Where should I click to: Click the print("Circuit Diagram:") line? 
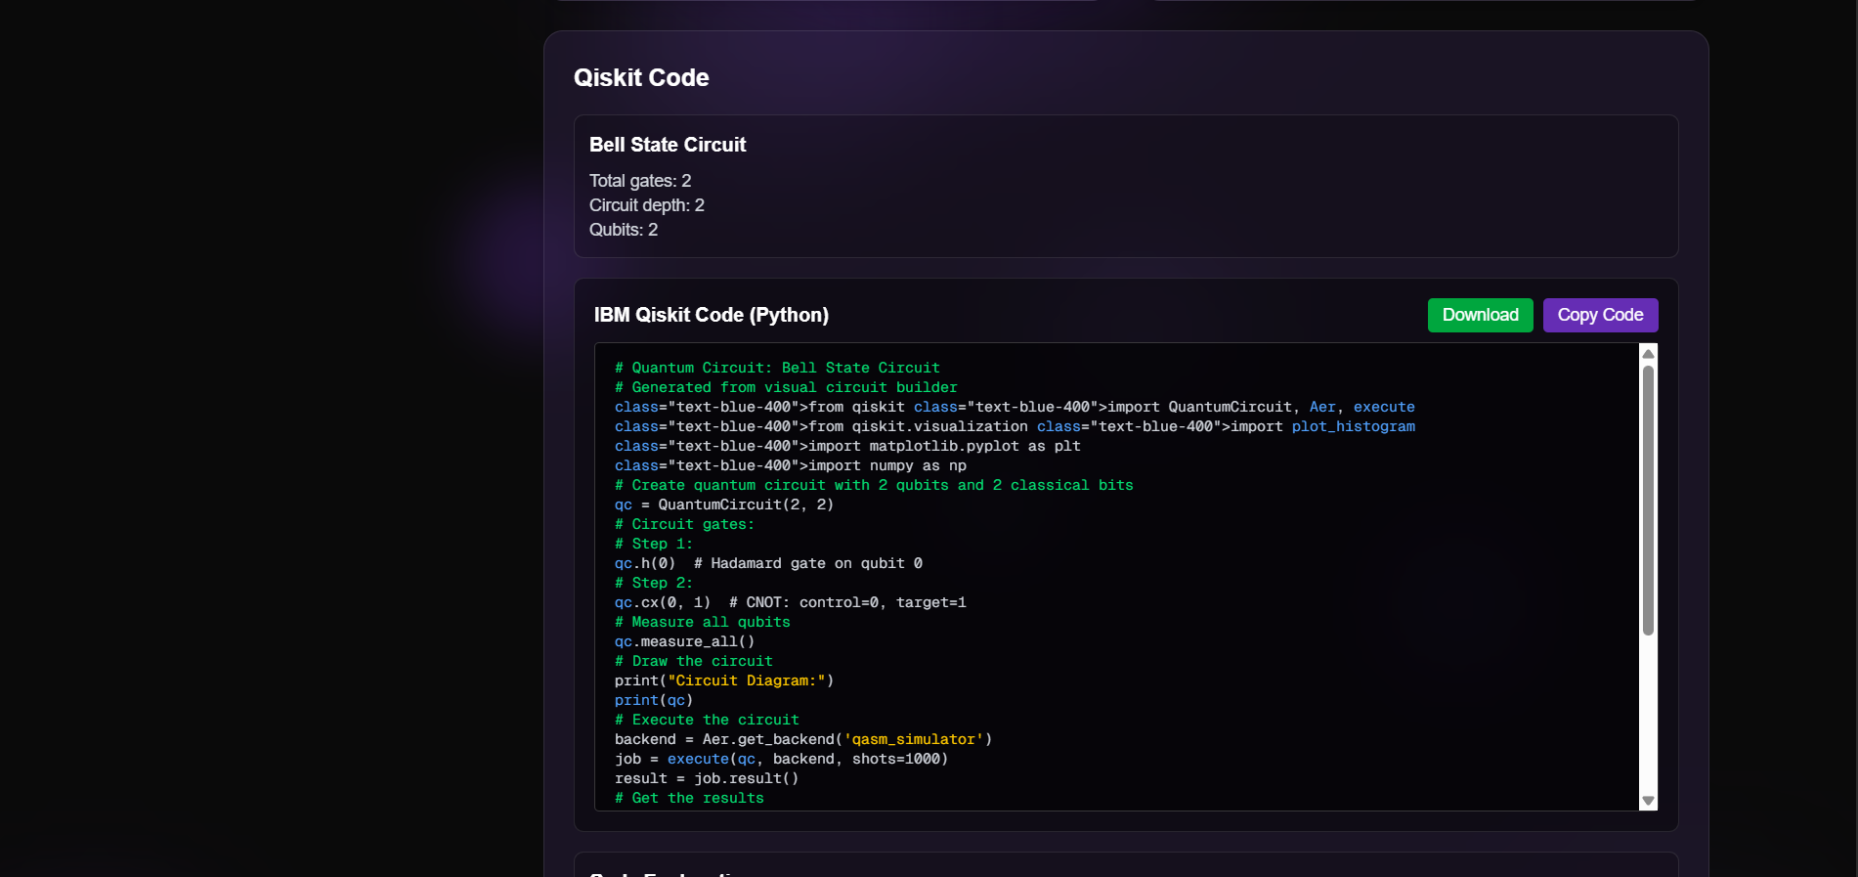[x=724, y=680]
